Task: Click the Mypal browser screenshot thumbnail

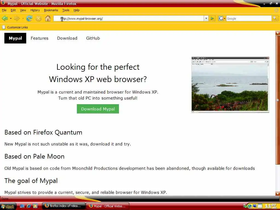Action: [x=230, y=85]
